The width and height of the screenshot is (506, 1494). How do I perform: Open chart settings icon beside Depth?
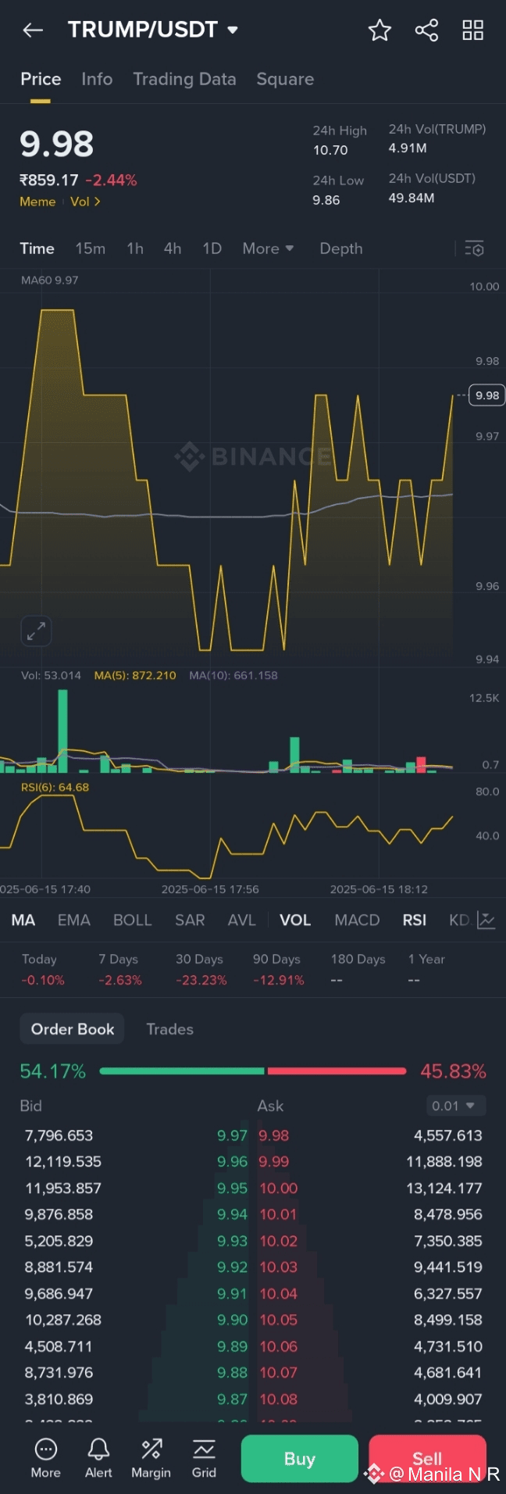[475, 248]
